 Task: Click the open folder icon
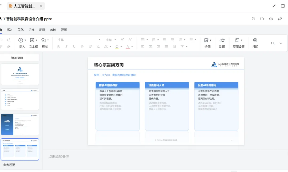[x=262, y=19]
